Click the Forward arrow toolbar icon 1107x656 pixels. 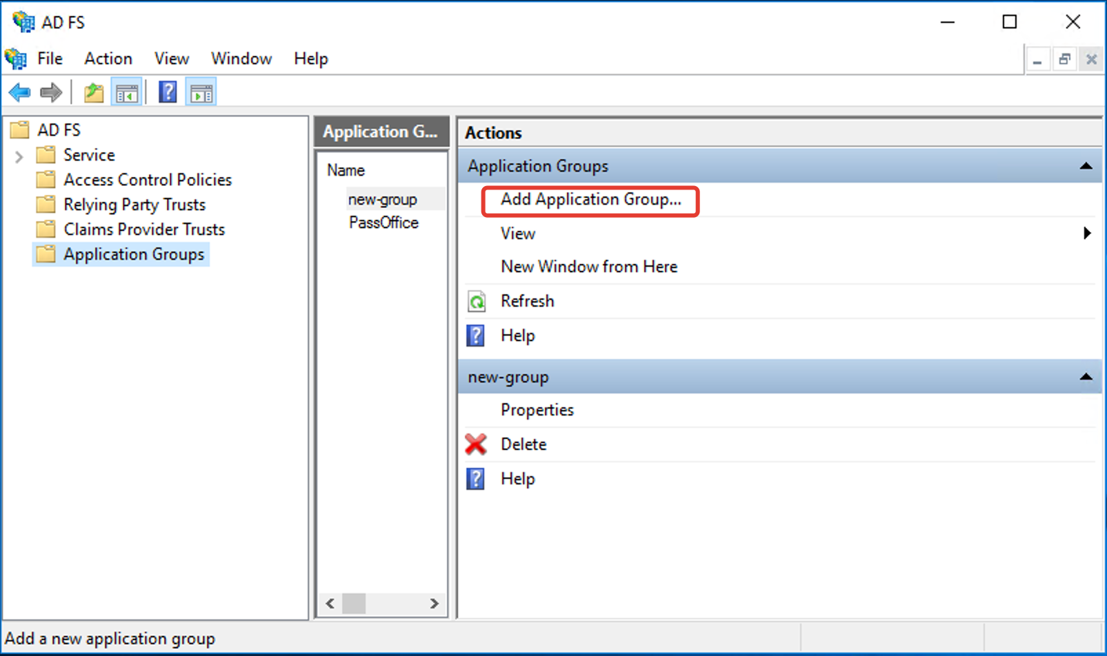pyautogui.click(x=50, y=92)
